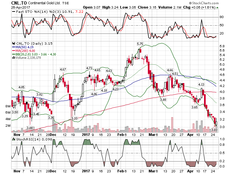Screen dimensions: 230x174
Task: Click the High 3.24 value
Action: point(110,7)
